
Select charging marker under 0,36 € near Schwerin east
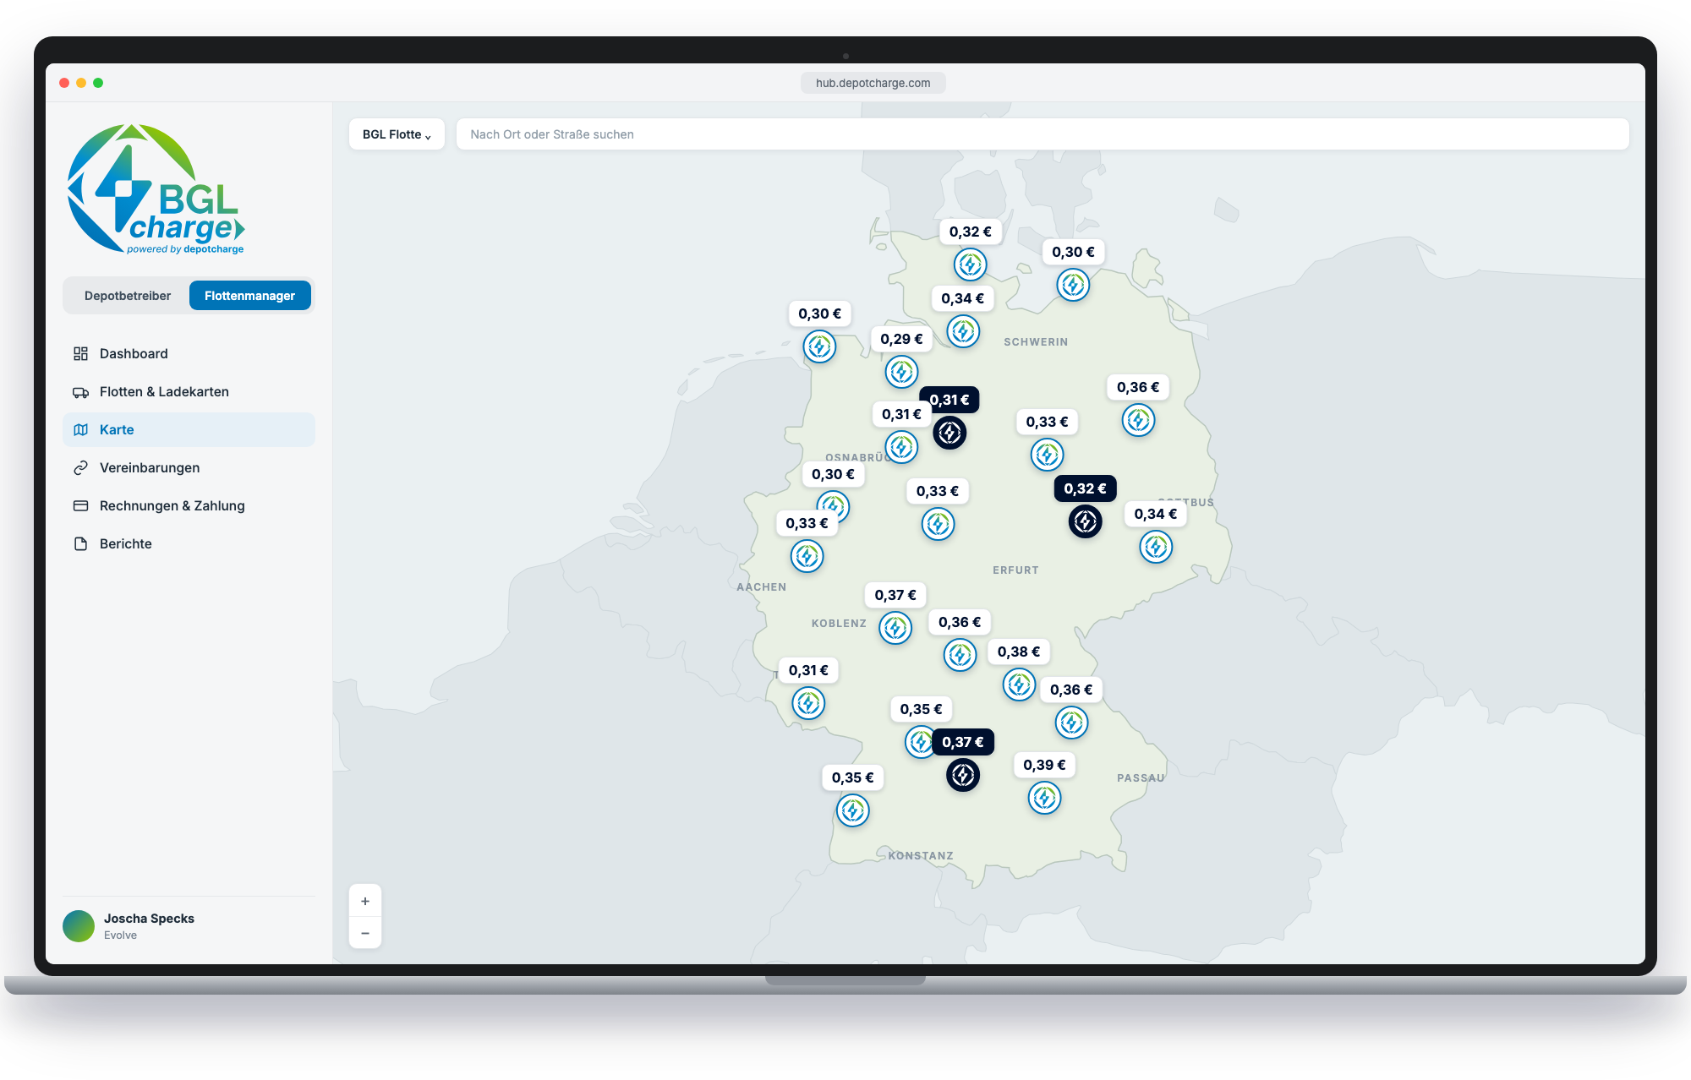pyautogui.click(x=1138, y=420)
